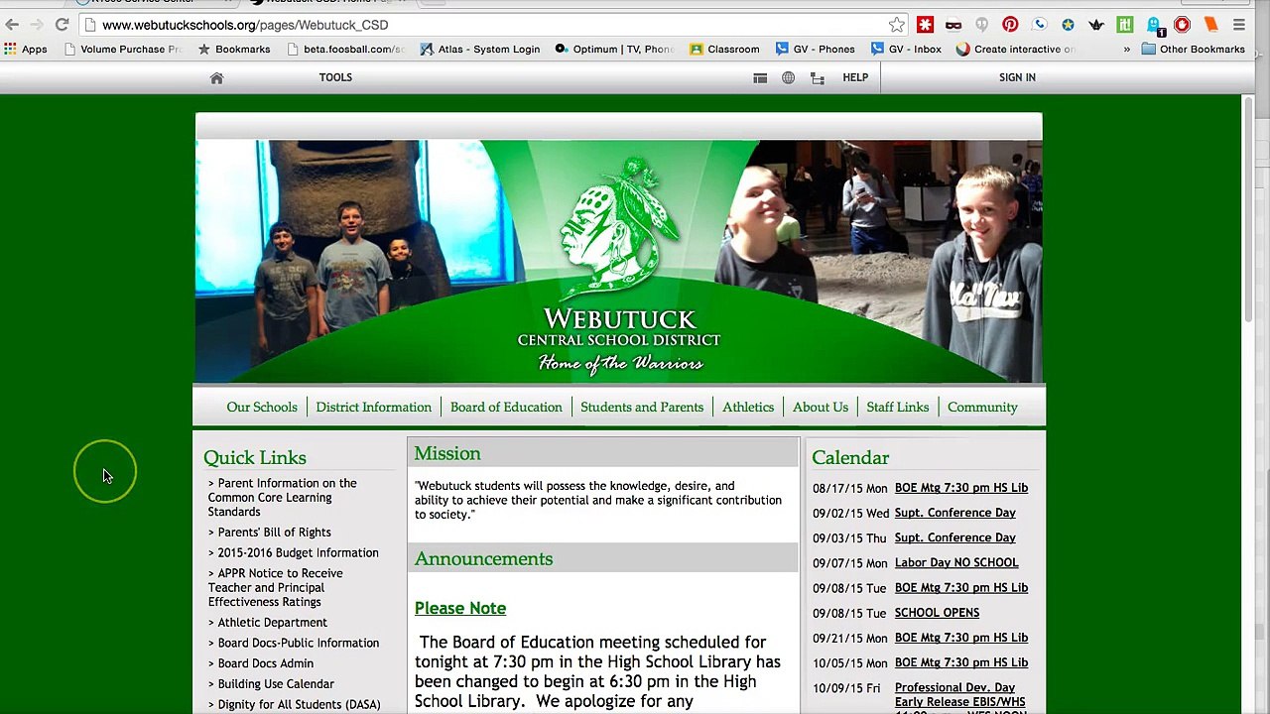This screenshot has width=1270, height=714.
Task: Open the Atlas - System Login bookmark
Action: coord(480,49)
